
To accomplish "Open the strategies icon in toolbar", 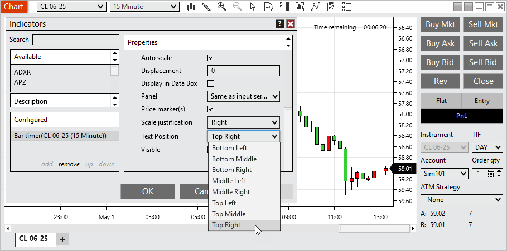I will 331,7.
